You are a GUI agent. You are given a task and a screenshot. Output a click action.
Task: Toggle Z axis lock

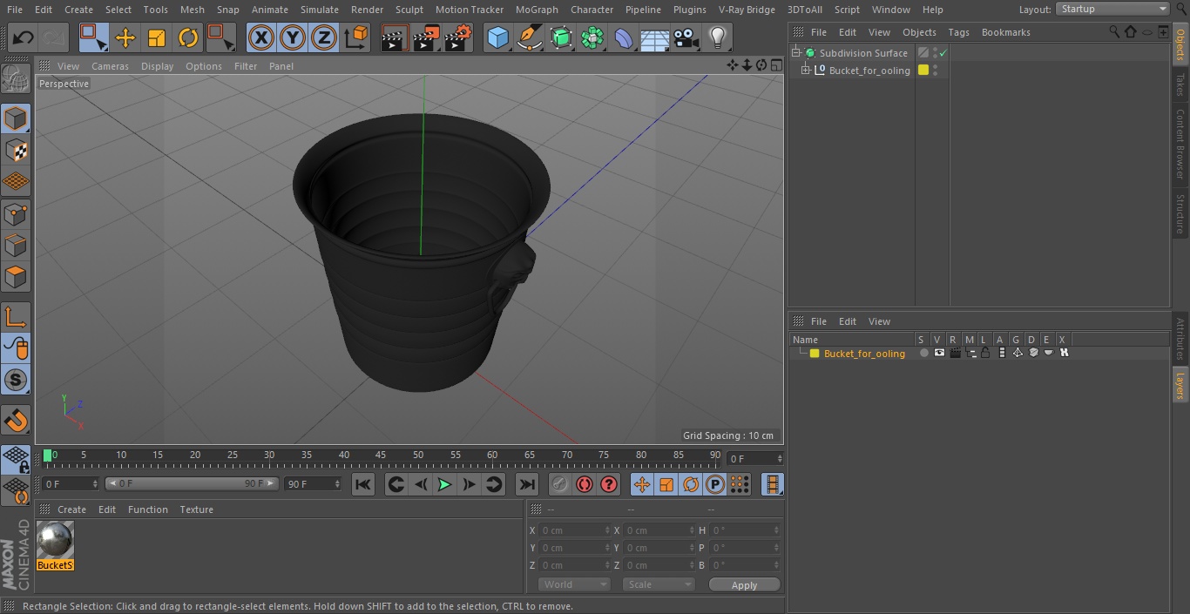click(x=324, y=38)
